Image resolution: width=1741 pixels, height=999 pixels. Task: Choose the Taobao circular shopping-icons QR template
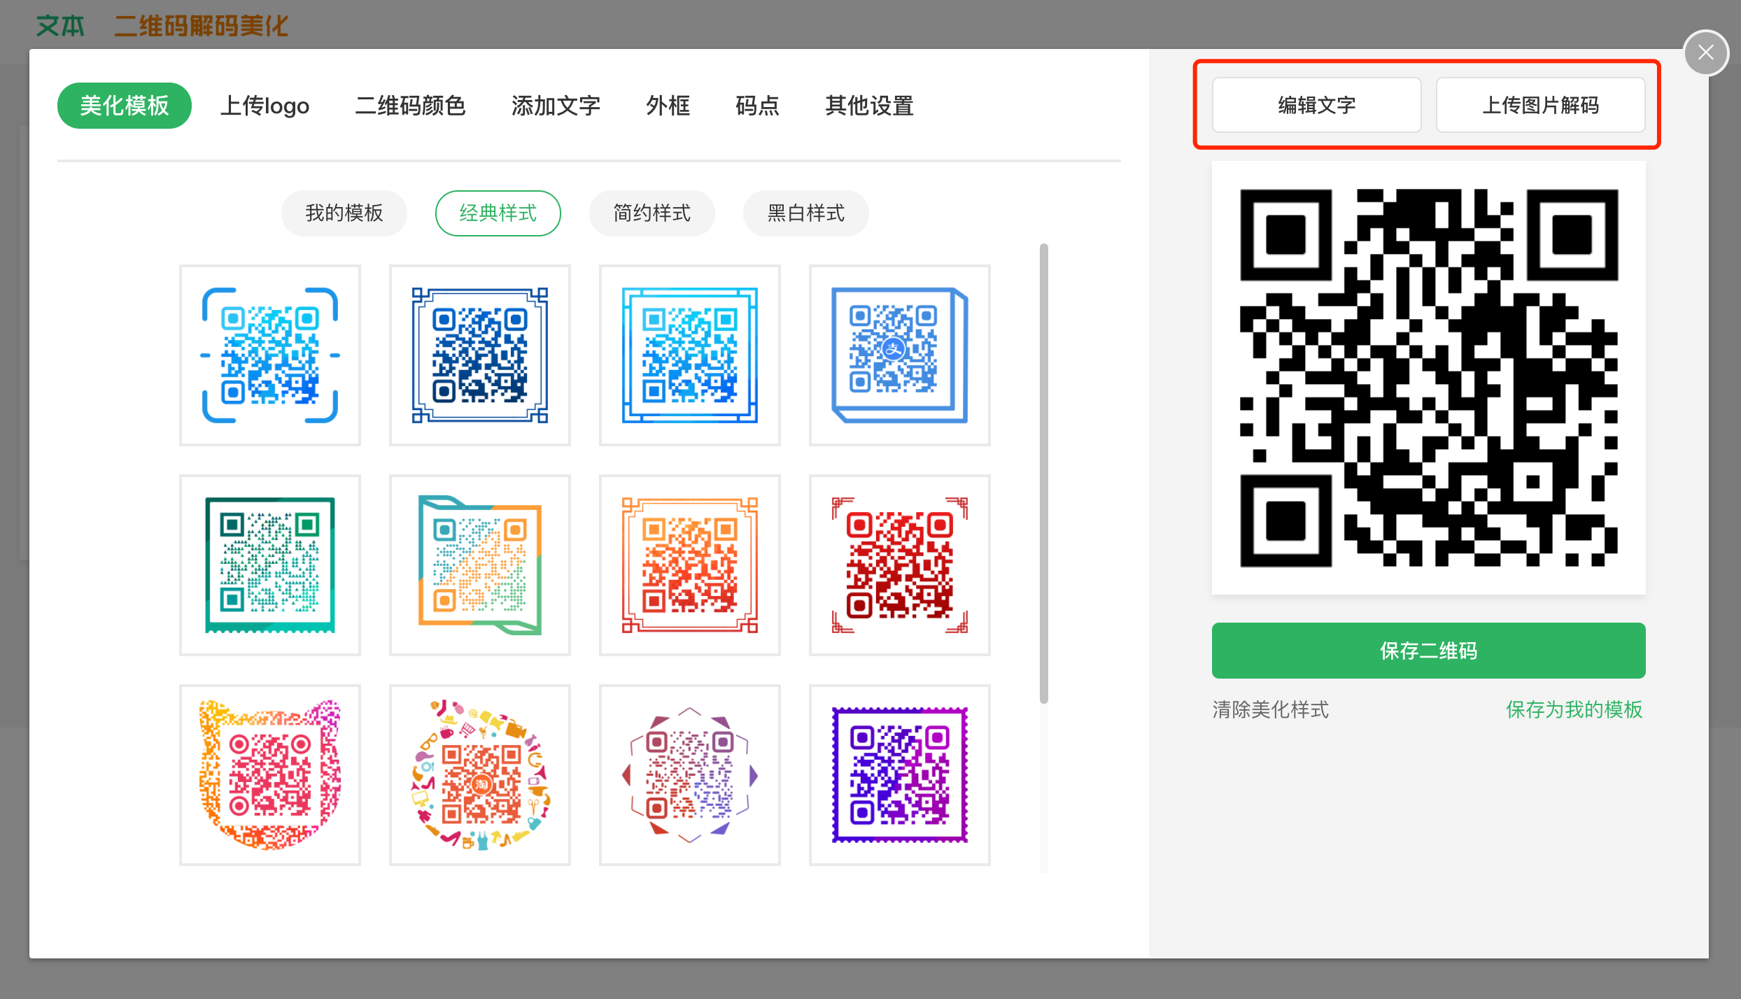[480, 775]
